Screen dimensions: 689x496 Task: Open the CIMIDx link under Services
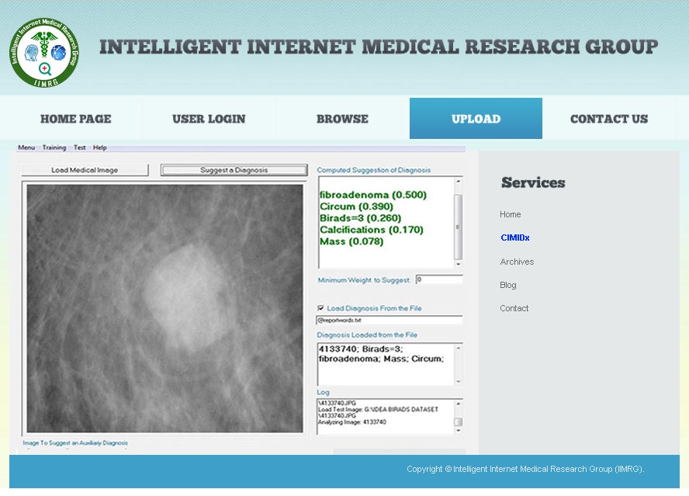coord(515,238)
